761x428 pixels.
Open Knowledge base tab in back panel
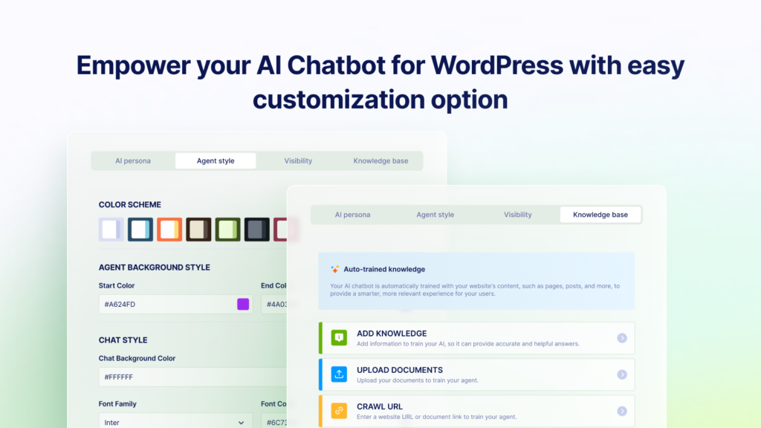pyautogui.click(x=380, y=160)
